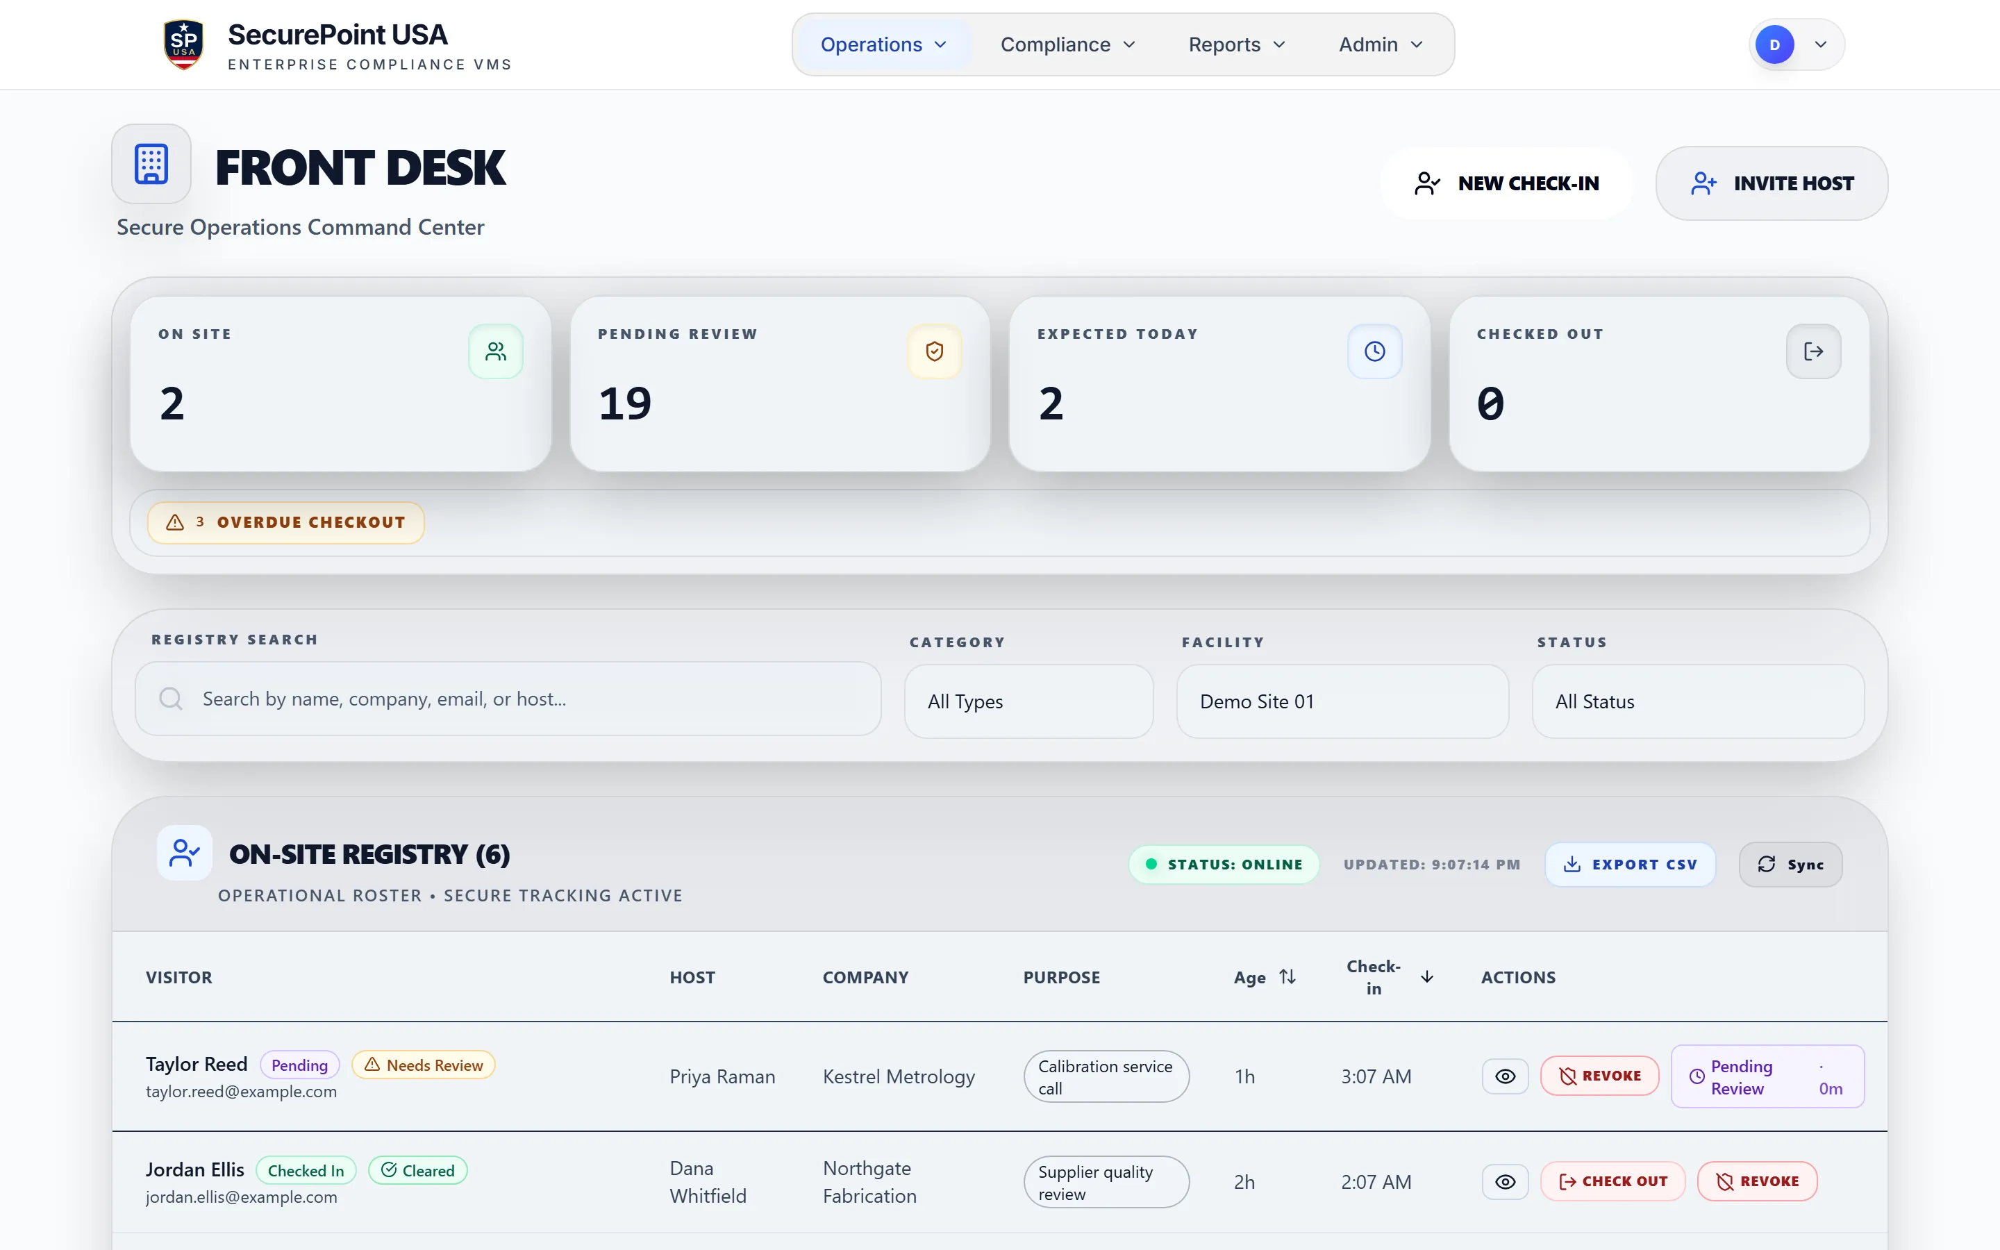
Task: Open the Category All Types dropdown
Action: tap(1029, 701)
